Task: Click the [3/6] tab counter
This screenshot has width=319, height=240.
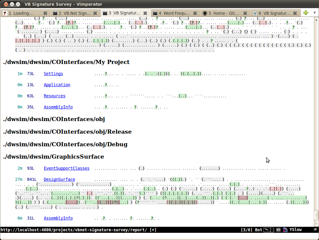Action: 247,230
